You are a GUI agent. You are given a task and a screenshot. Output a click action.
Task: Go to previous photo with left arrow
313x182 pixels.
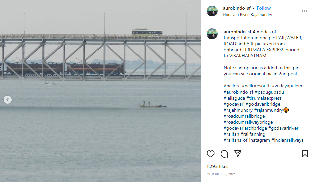coord(8,100)
